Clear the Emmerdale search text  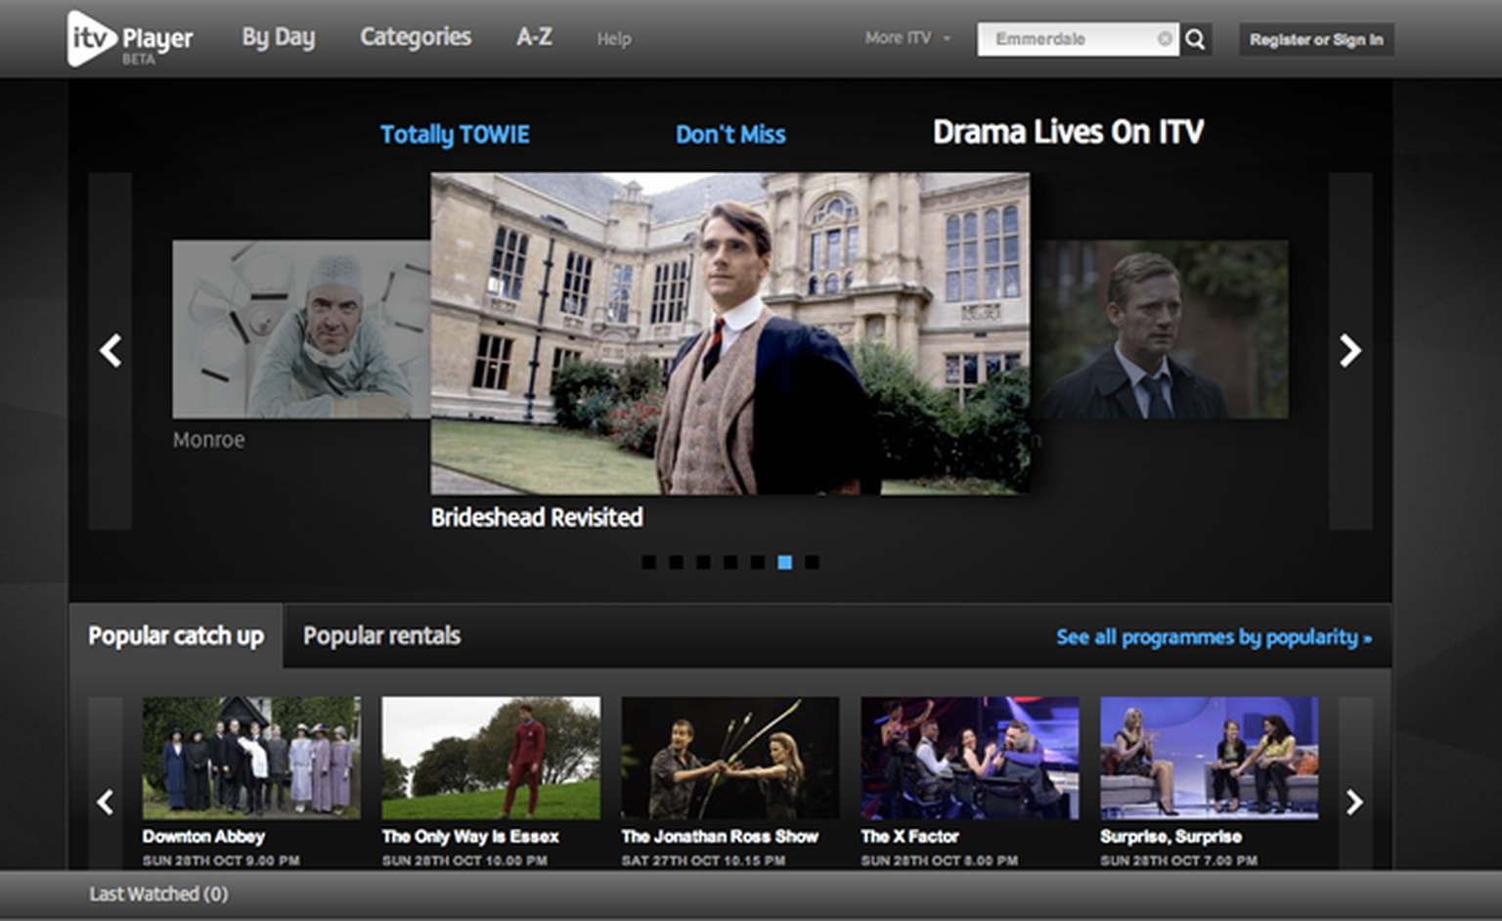1165,39
